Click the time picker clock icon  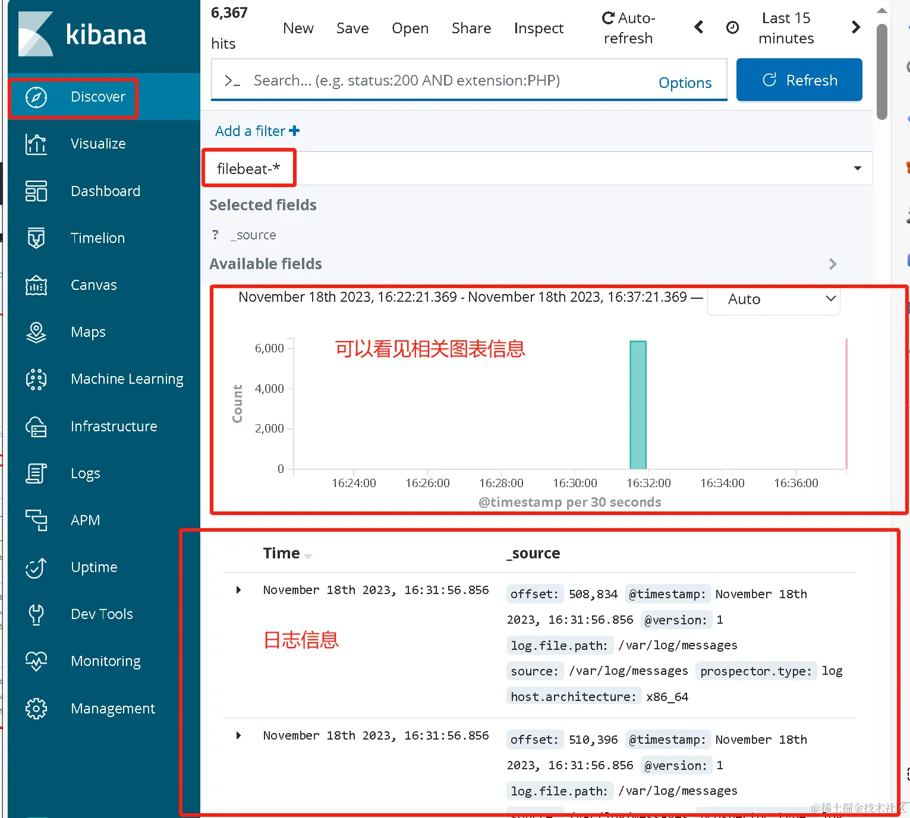[733, 27]
